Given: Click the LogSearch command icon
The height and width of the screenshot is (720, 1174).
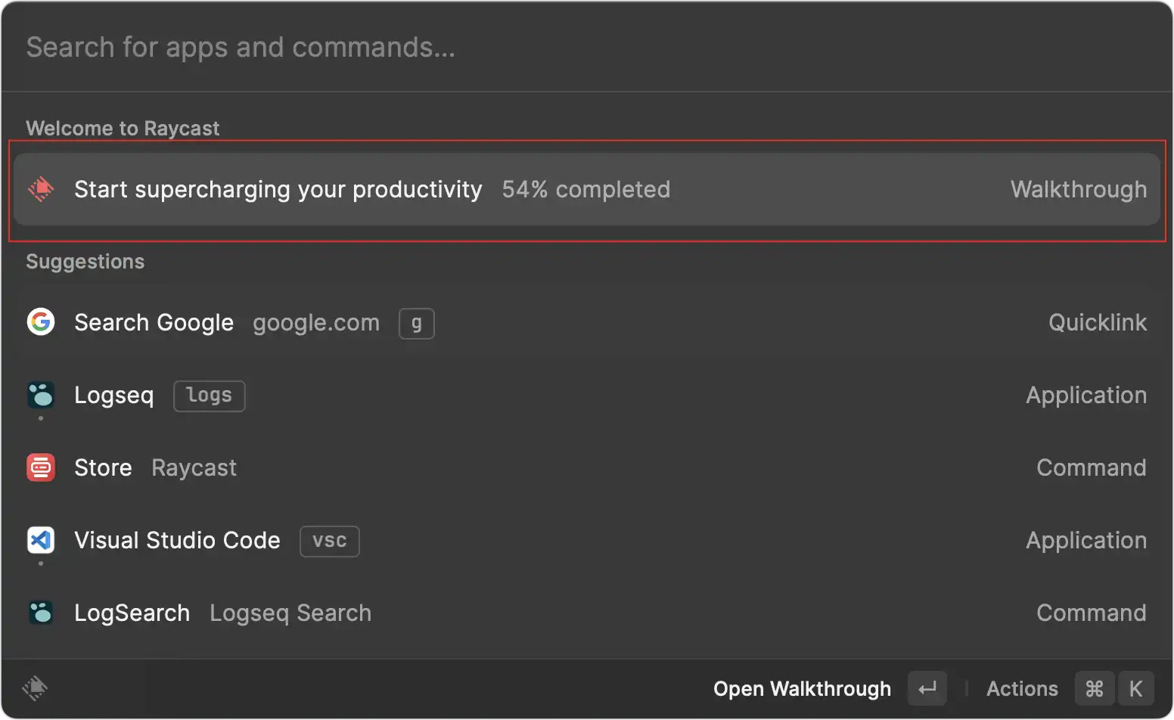Looking at the screenshot, I should point(41,613).
